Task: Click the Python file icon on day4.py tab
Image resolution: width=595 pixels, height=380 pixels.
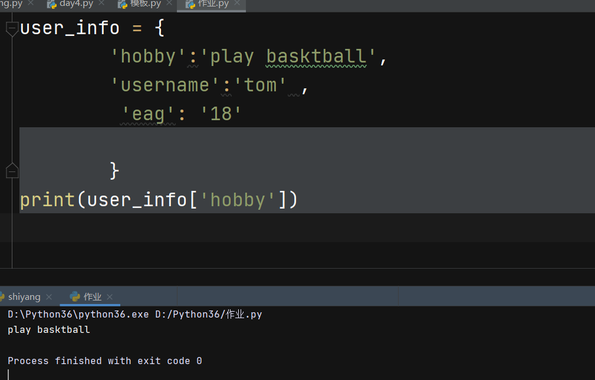Action: point(51,4)
